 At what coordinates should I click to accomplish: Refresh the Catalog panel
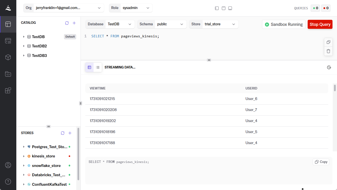(x=67, y=23)
